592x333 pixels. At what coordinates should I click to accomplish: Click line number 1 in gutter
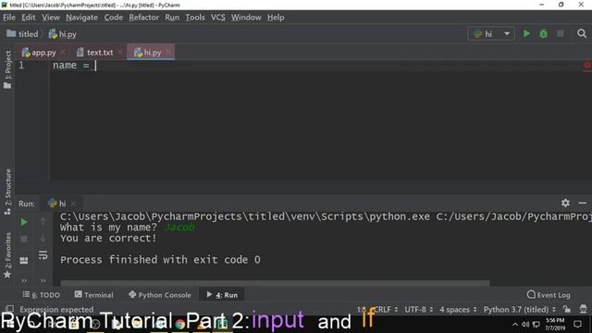[x=21, y=65]
